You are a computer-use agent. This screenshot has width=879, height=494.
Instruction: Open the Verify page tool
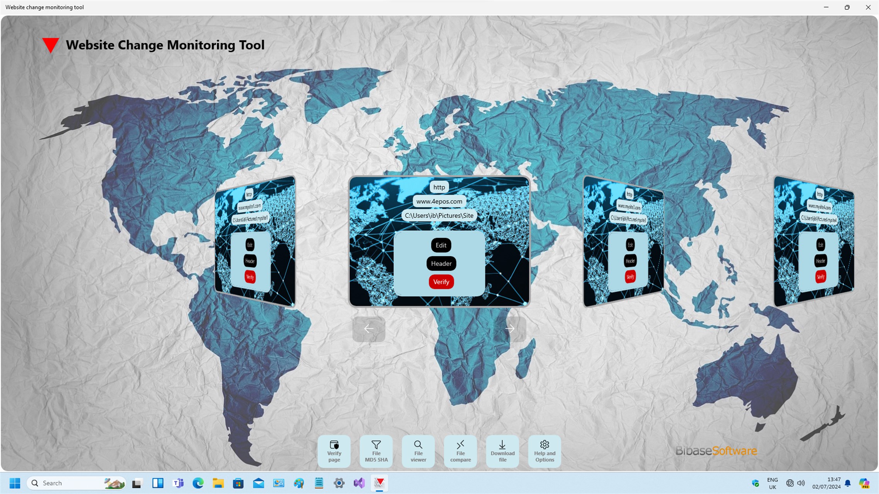point(334,451)
